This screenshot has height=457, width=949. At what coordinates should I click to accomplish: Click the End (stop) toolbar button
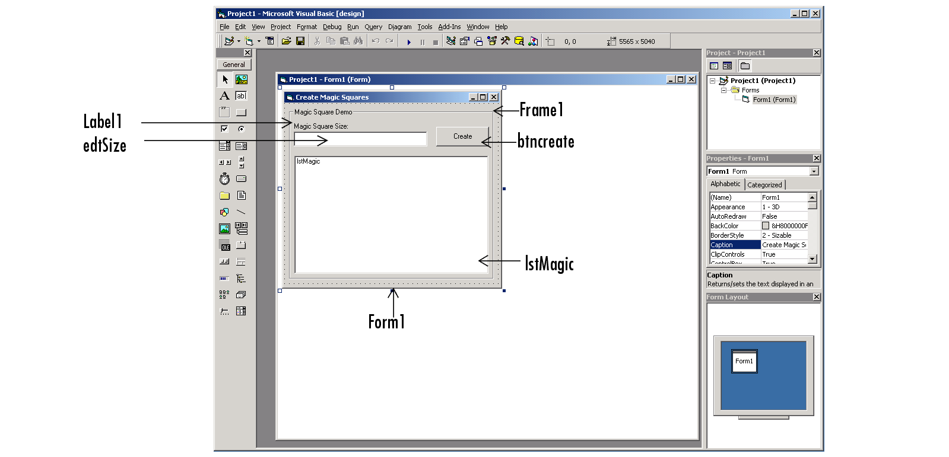pyautogui.click(x=436, y=41)
